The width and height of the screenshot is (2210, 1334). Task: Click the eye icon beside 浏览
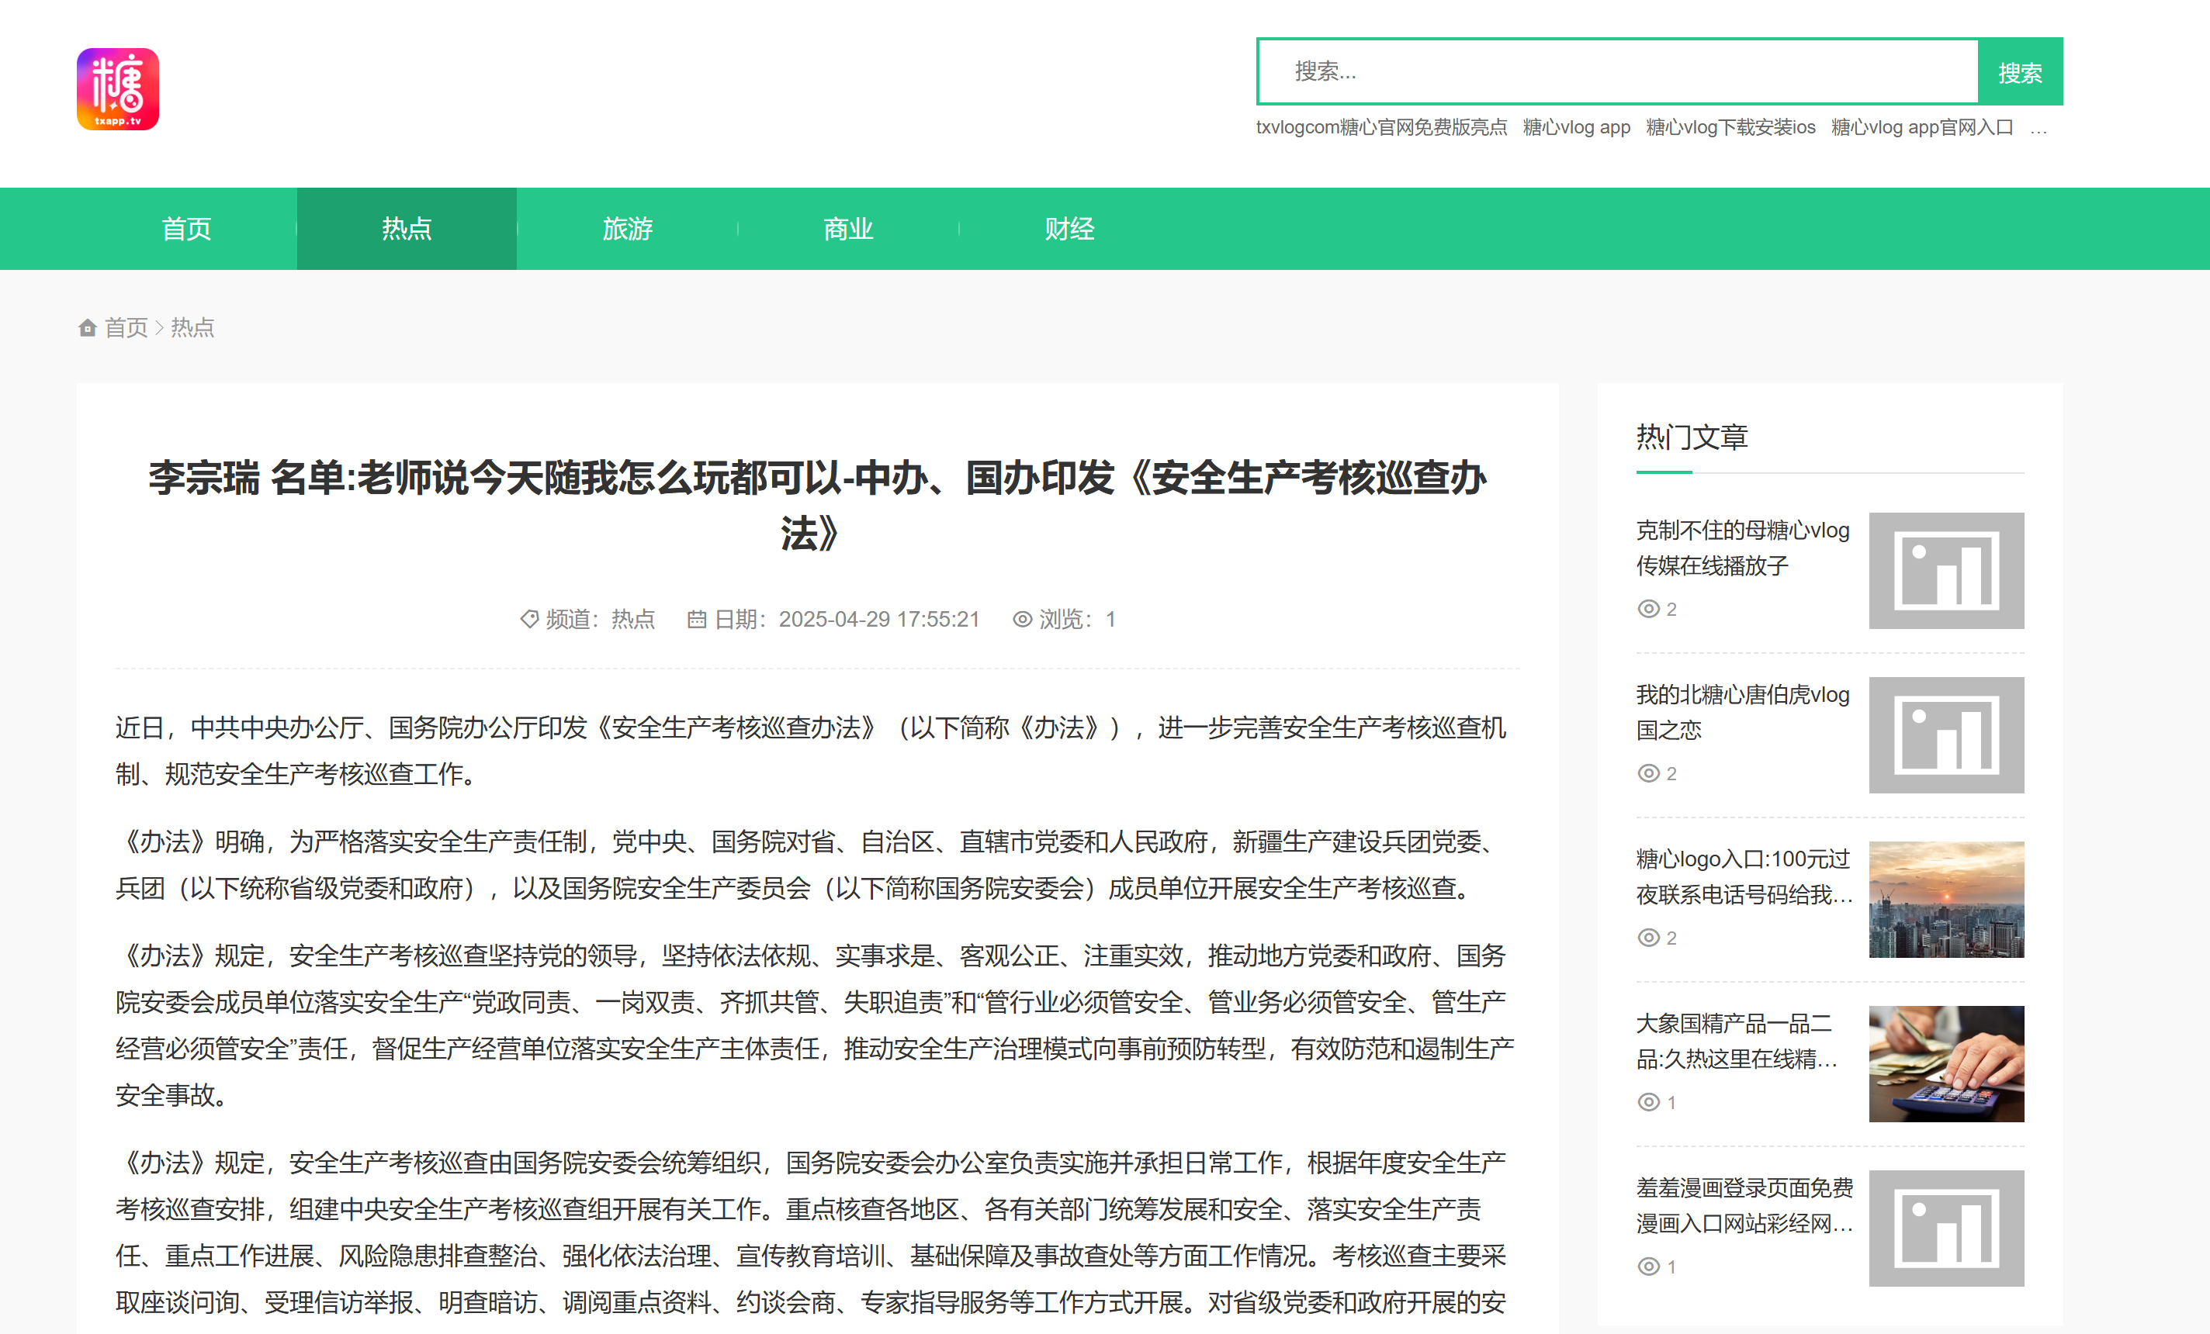pos(1022,619)
